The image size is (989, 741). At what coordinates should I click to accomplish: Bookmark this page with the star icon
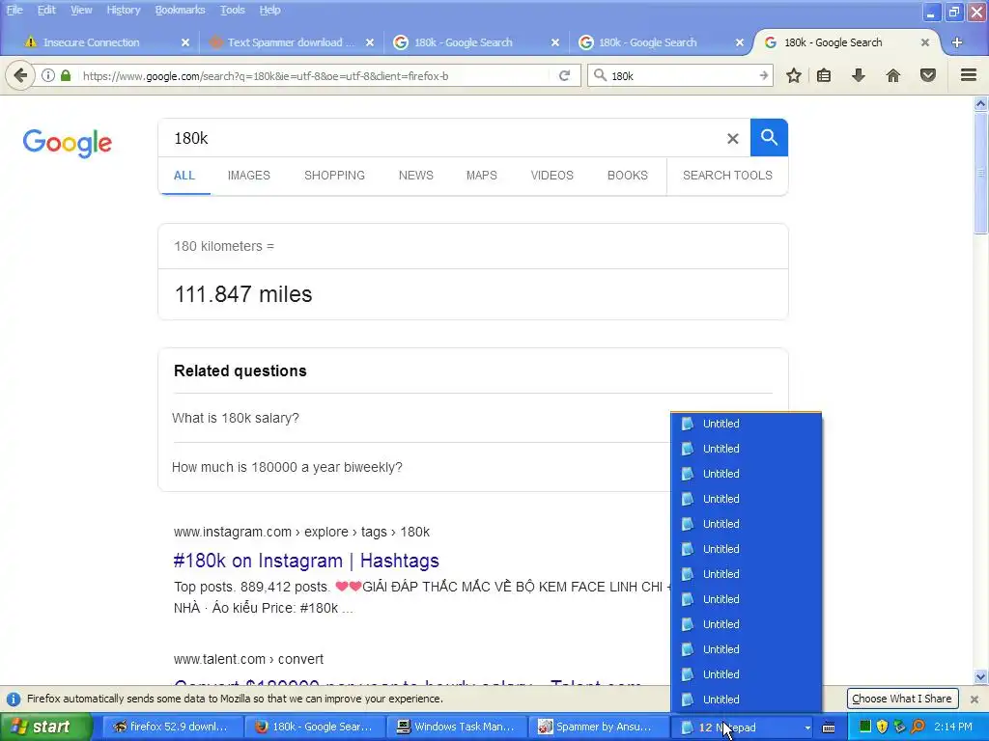coord(794,75)
